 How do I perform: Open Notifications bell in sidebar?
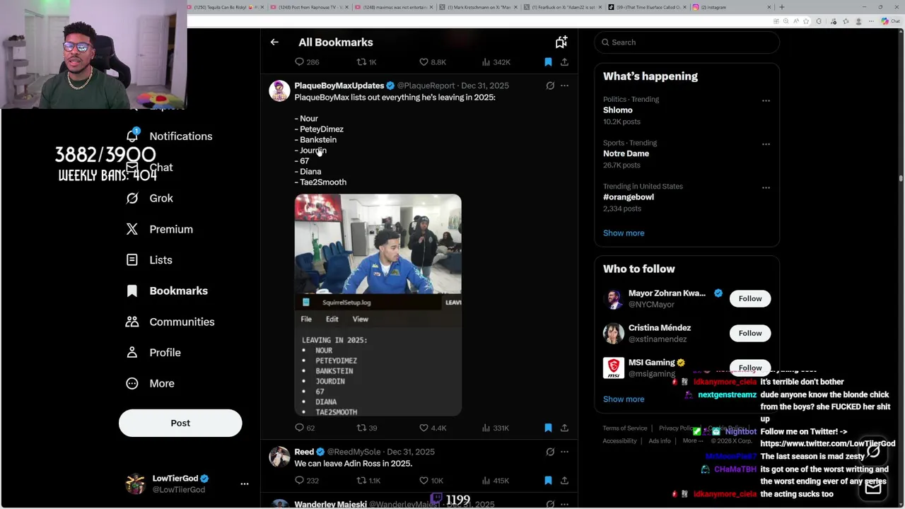coord(132,136)
